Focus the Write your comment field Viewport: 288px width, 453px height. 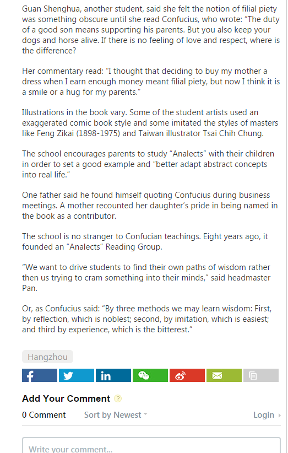pyautogui.click(x=151, y=445)
